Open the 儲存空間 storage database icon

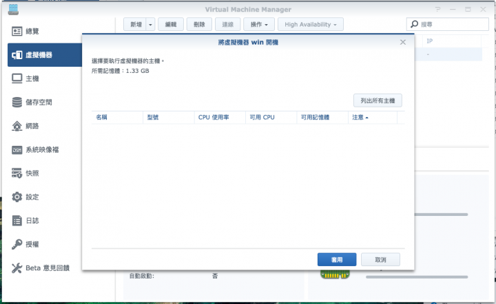(x=17, y=102)
